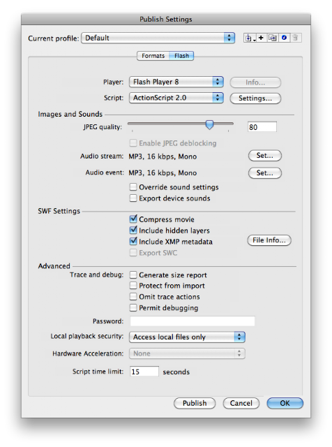Open the Script ActionScript version dropdown
This screenshot has width=332, height=447.
[x=176, y=98]
